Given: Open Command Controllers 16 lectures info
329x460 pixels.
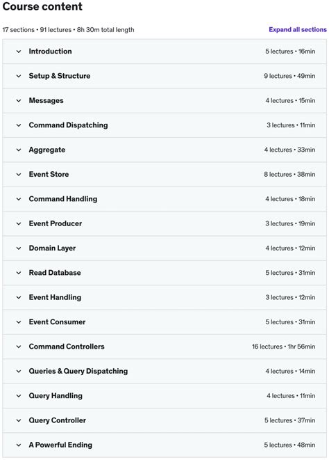Looking at the screenshot, I should 284,347.
